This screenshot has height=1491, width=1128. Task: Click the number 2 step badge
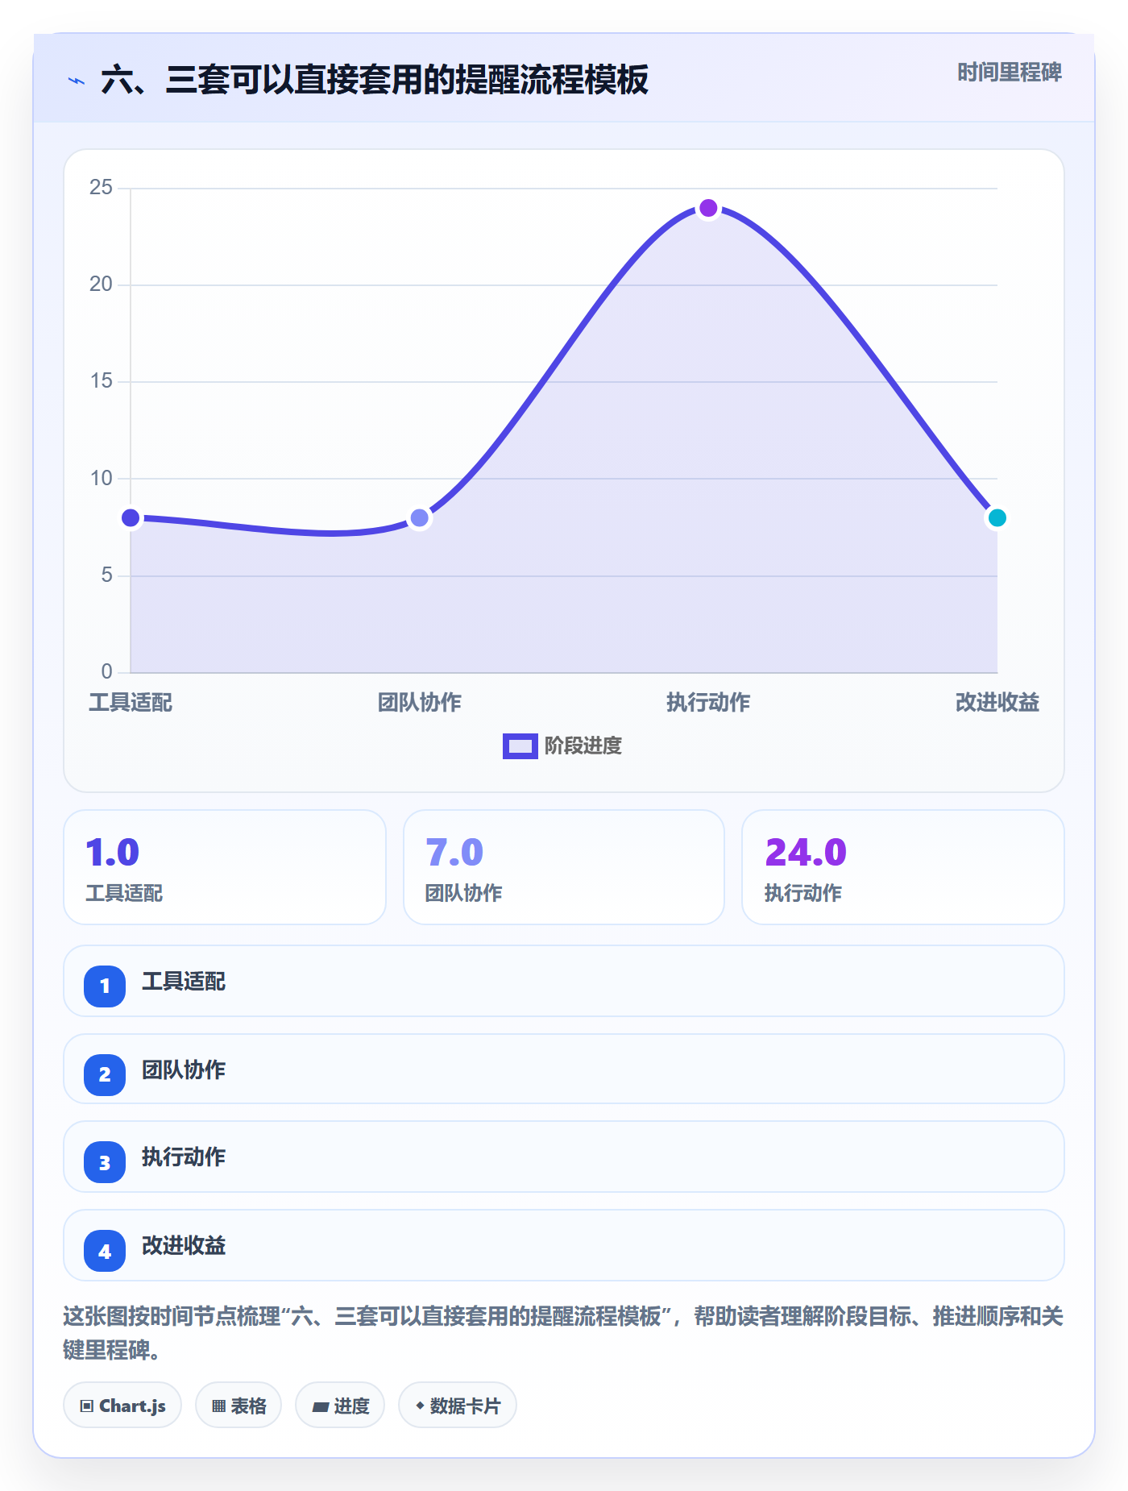[105, 1074]
